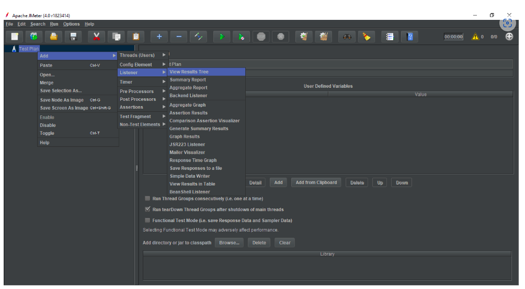Click the Browse... classpath button

pos(230,243)
